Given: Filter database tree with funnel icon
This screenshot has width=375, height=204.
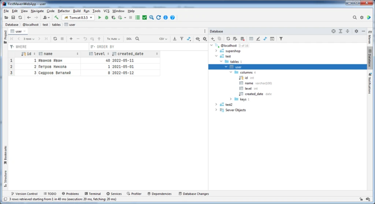Looking at the screenshot, I should pos(281,39).
